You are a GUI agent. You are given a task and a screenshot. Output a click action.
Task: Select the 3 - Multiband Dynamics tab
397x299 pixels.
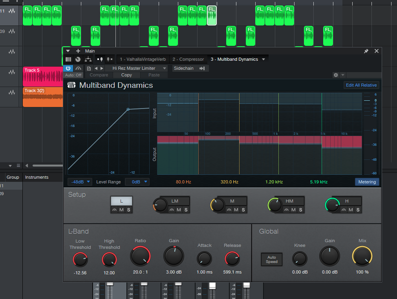pyautogui.click(x=234, y=60)
